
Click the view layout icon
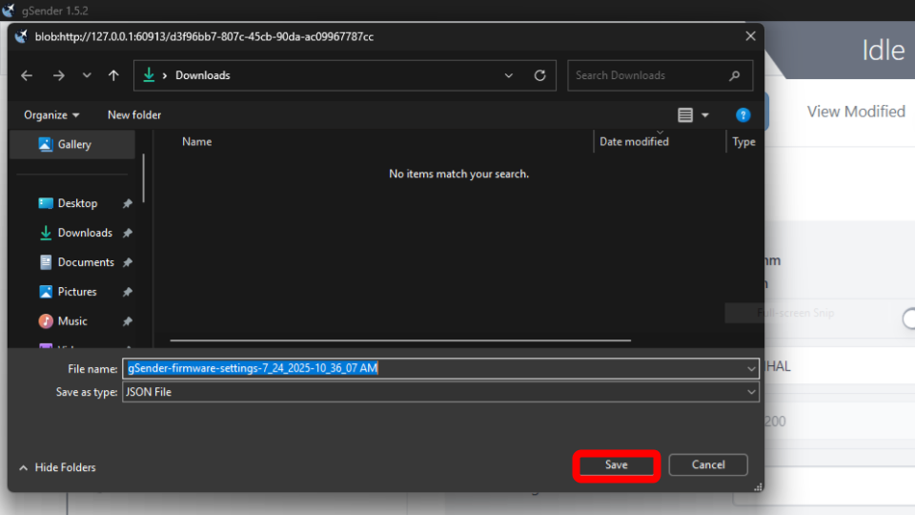pyautogui.click(x=685, y=115)
